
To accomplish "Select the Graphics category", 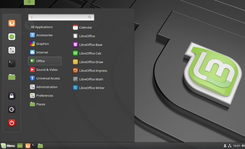I will 42,44.
